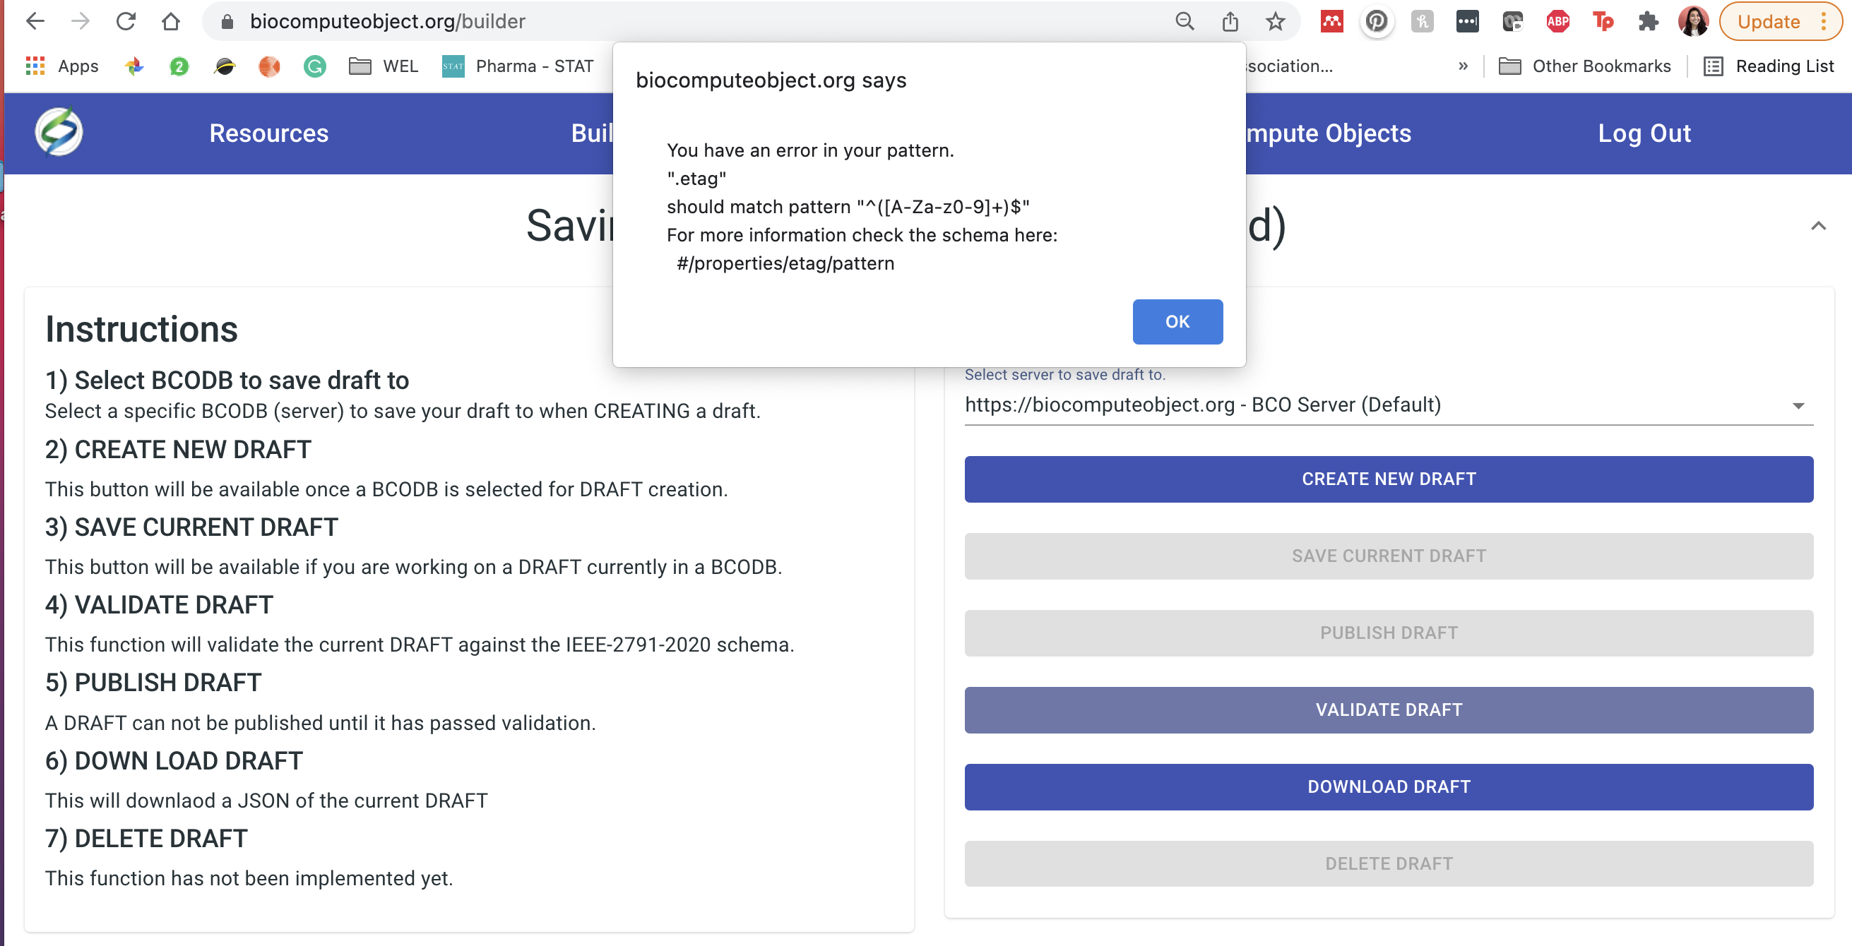Open the Grammarly bookmark

(316, 66)
